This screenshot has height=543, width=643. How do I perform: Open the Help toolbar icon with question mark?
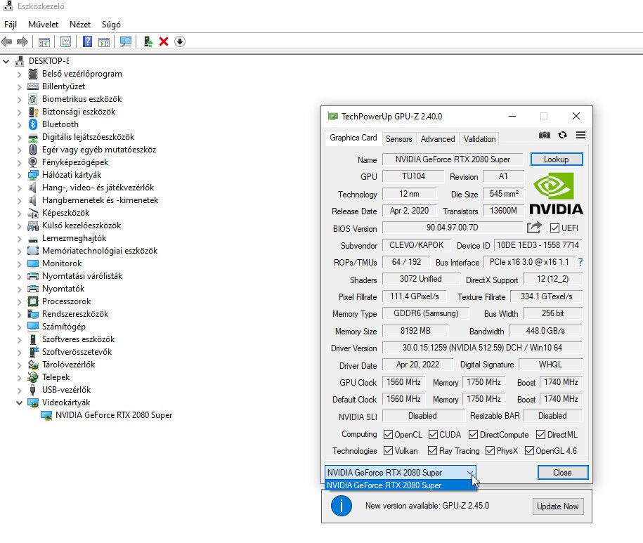[87, 41]
